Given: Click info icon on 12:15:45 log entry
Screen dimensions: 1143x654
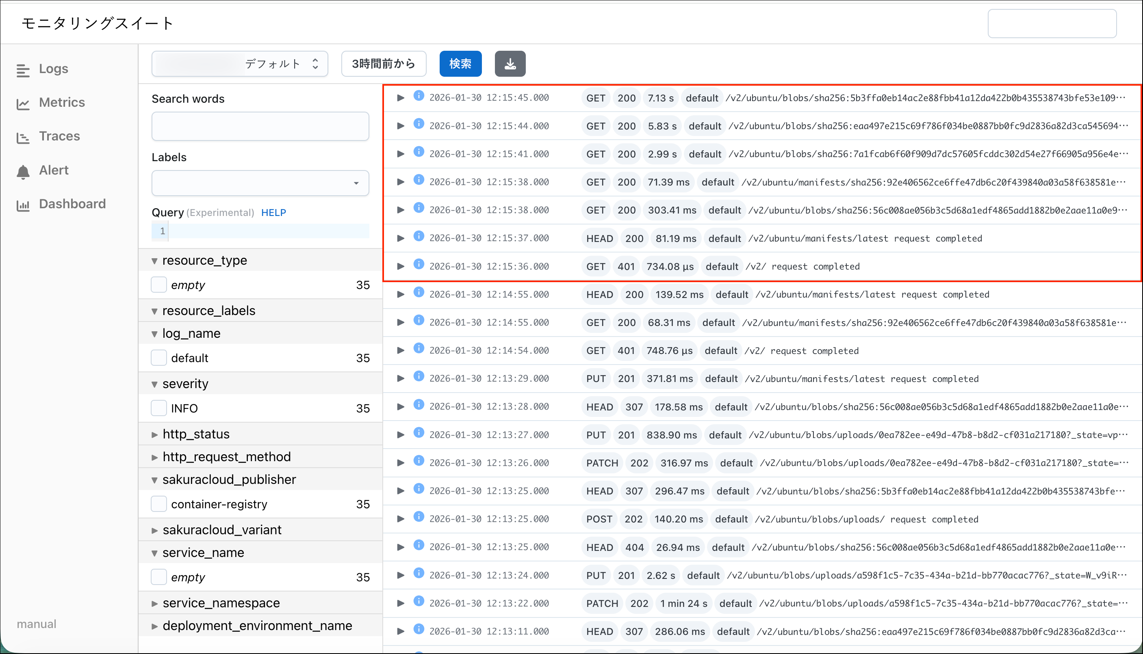Looking at the screenshot, I should [x=419, y=96].
